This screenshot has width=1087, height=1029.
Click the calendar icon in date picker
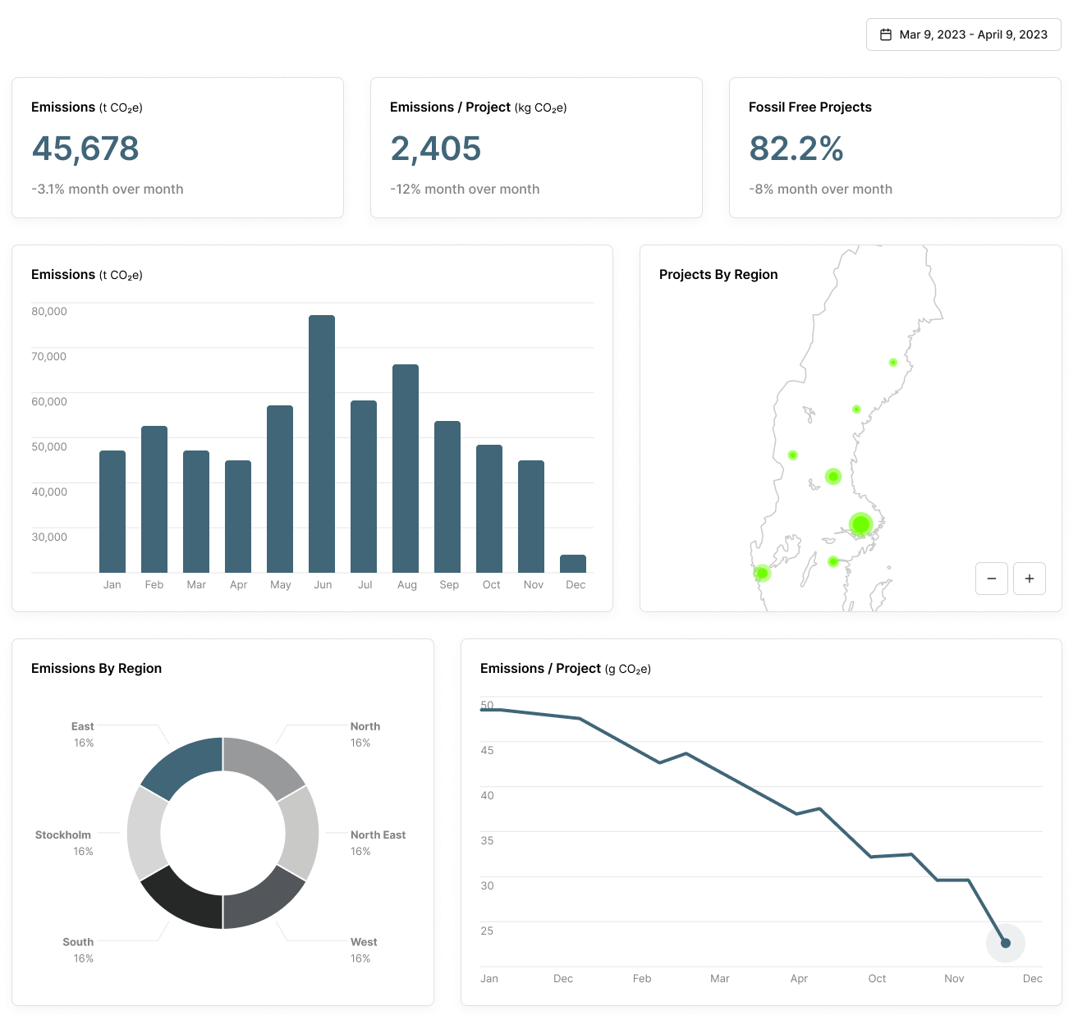click(886, 34)
